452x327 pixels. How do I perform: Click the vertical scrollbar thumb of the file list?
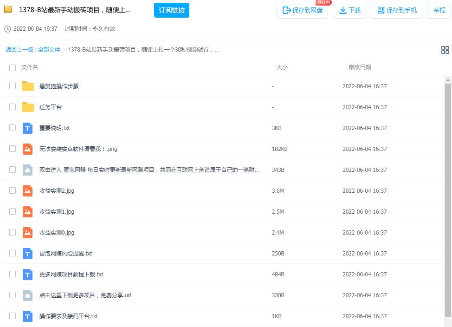(x=448, y=199)
